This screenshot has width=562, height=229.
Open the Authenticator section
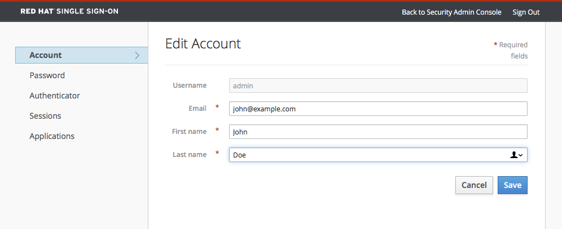coord(54,96)
